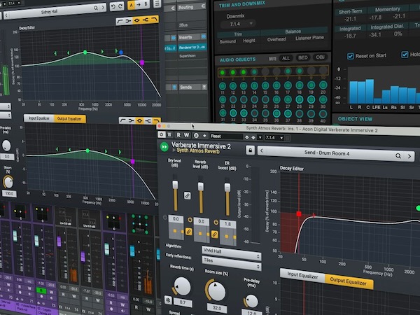This screenshot has width=420, height=315.
Task: Toggle the green plugin power button beside Verberate Immersive 2
Action: [164, 147]
